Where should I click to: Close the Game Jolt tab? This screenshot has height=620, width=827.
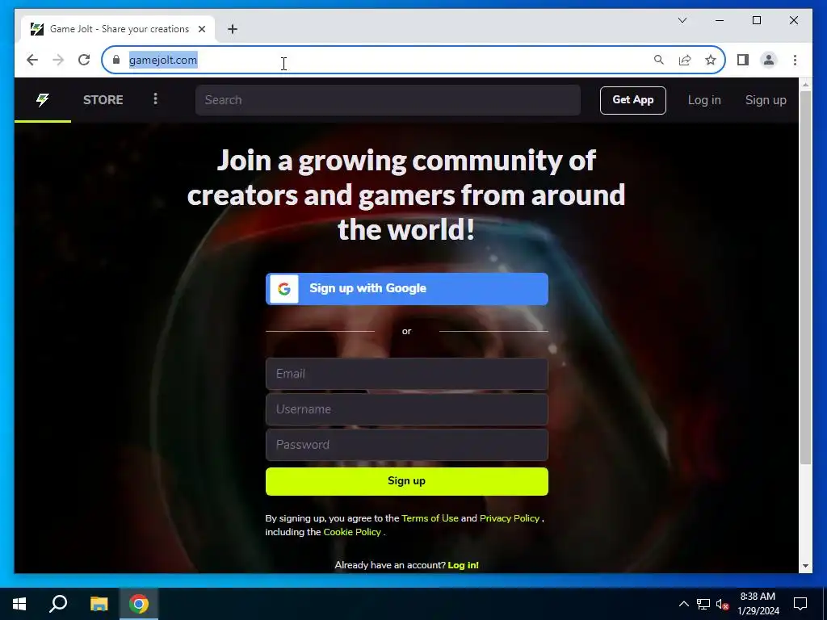coord(201,29)
